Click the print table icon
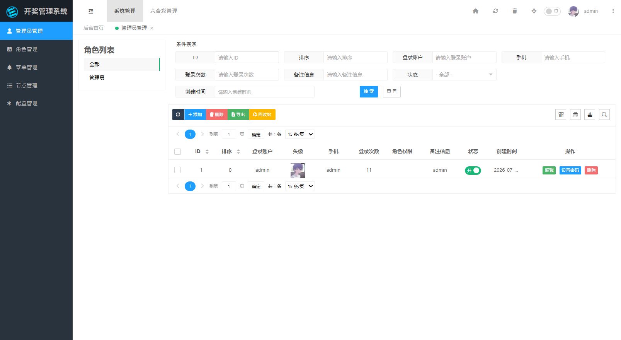The image size is (621, 340). click(575, 114)
